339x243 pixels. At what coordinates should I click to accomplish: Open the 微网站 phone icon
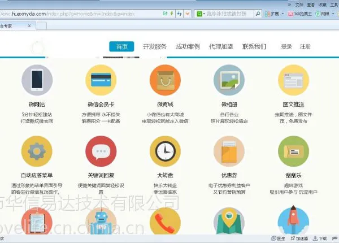(37, 80)
